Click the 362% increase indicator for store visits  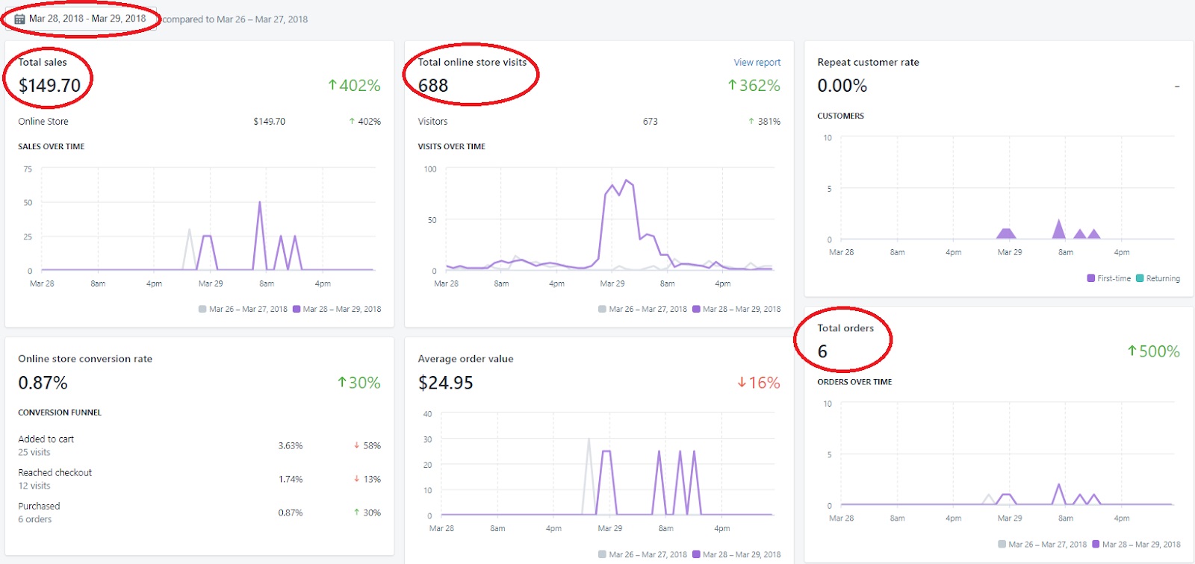click(754, 86)
